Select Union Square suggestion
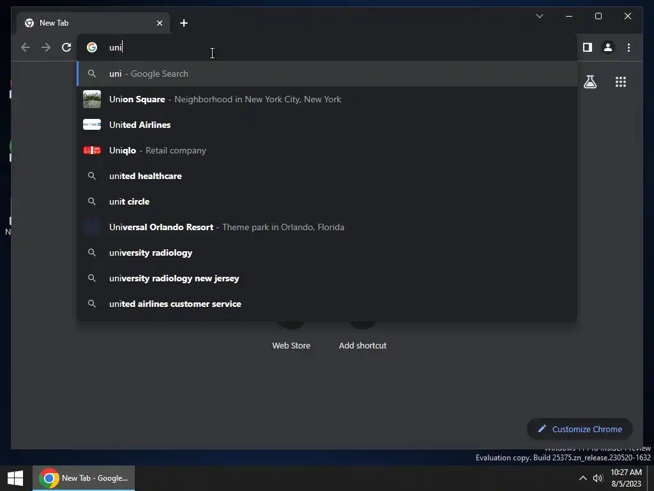This screenshot has width=654, height=491. pyautogui.click(x=327, y=99)
